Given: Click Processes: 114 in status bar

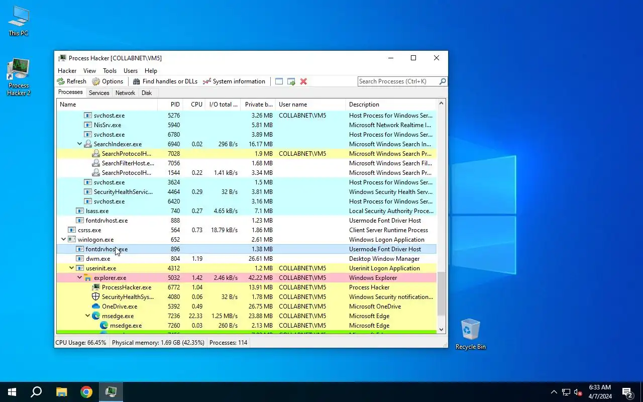Looking at the screenshot, I should point(228,343).
